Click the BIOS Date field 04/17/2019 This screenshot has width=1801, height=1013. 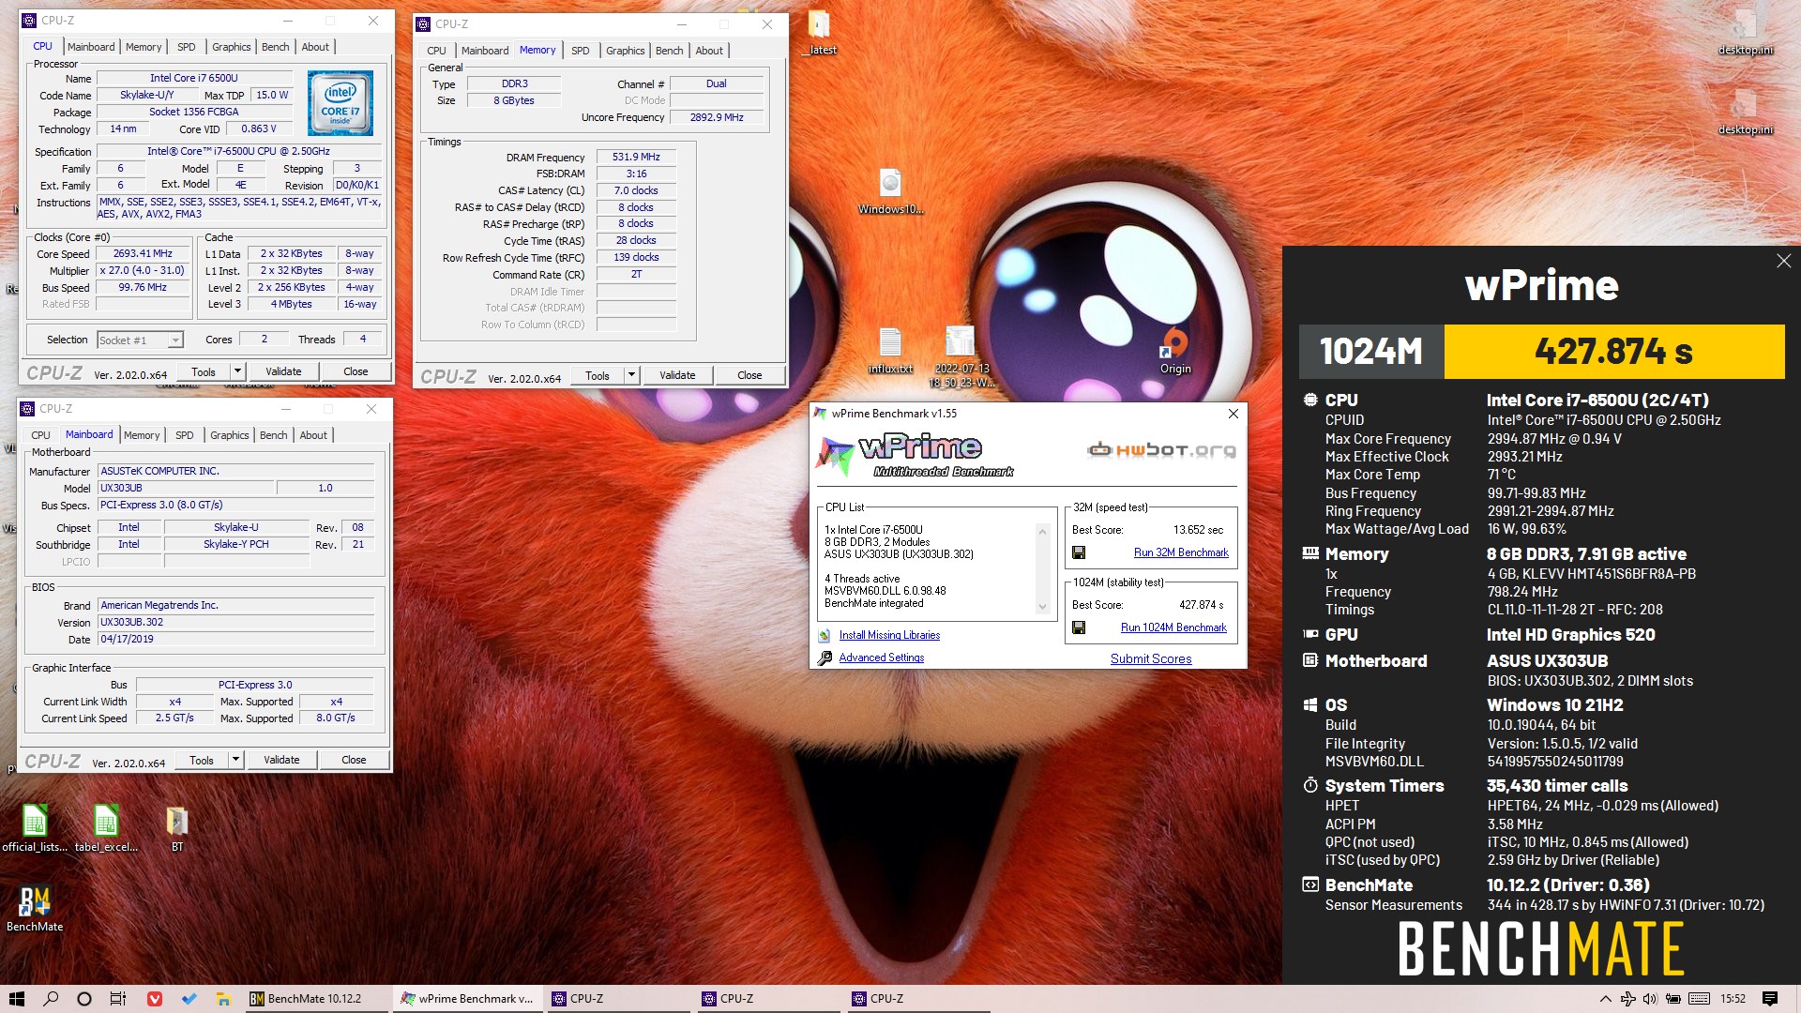(x=235, y=639)
